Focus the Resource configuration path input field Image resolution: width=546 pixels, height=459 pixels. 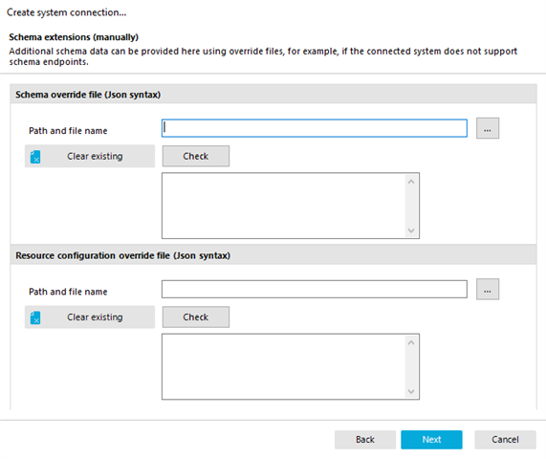[315, 289]
